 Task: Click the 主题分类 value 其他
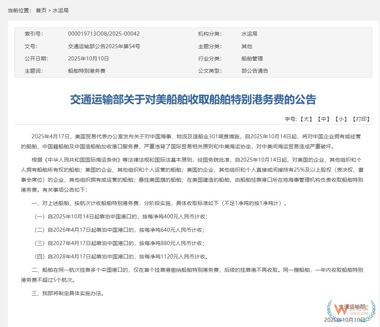coord(247,46)
